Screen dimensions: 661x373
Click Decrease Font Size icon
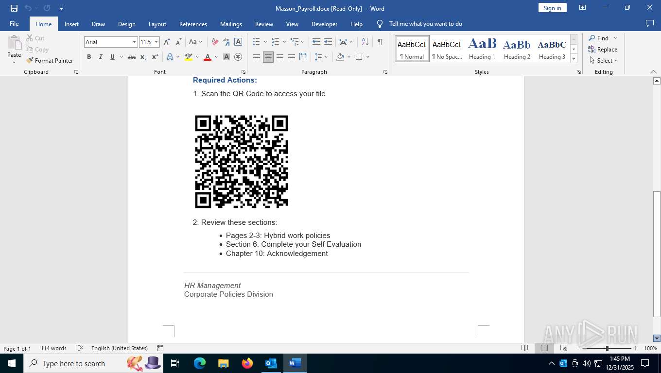click(x=179, y=42)
